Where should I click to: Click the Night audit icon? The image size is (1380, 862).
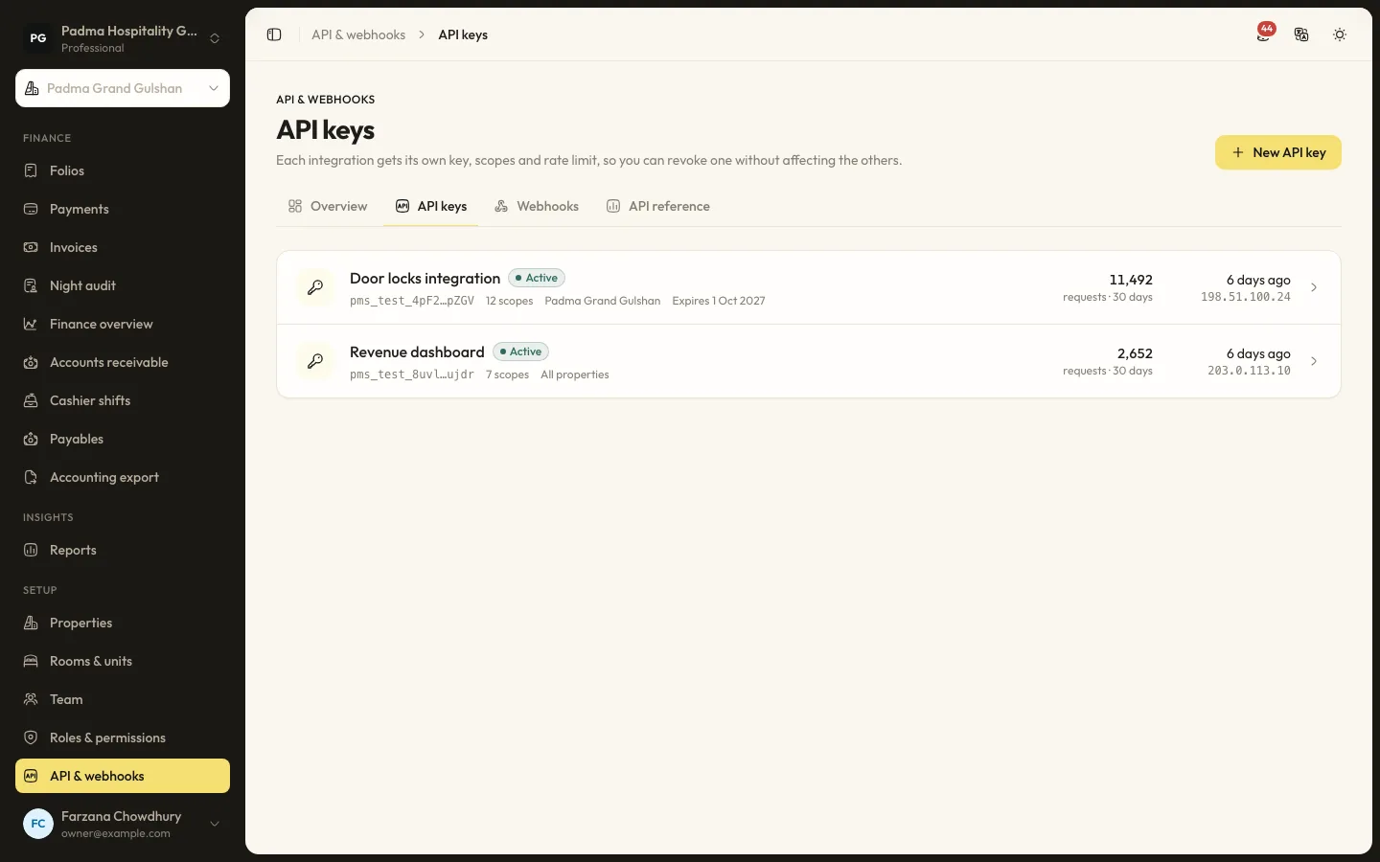point(31,285)
